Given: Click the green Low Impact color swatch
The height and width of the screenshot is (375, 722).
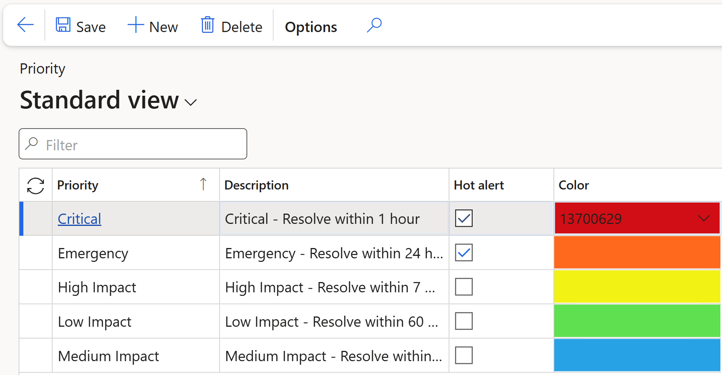Looking at the screenshot, I should [x=637, y=321].
